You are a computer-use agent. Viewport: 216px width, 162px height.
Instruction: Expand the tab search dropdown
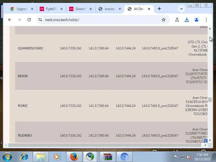(x=181, y=9)
